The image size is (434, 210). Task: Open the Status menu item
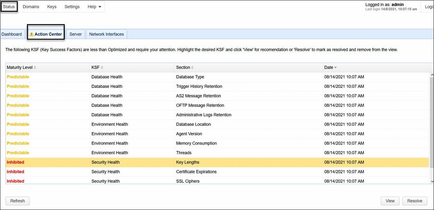(x=9, y=7)
